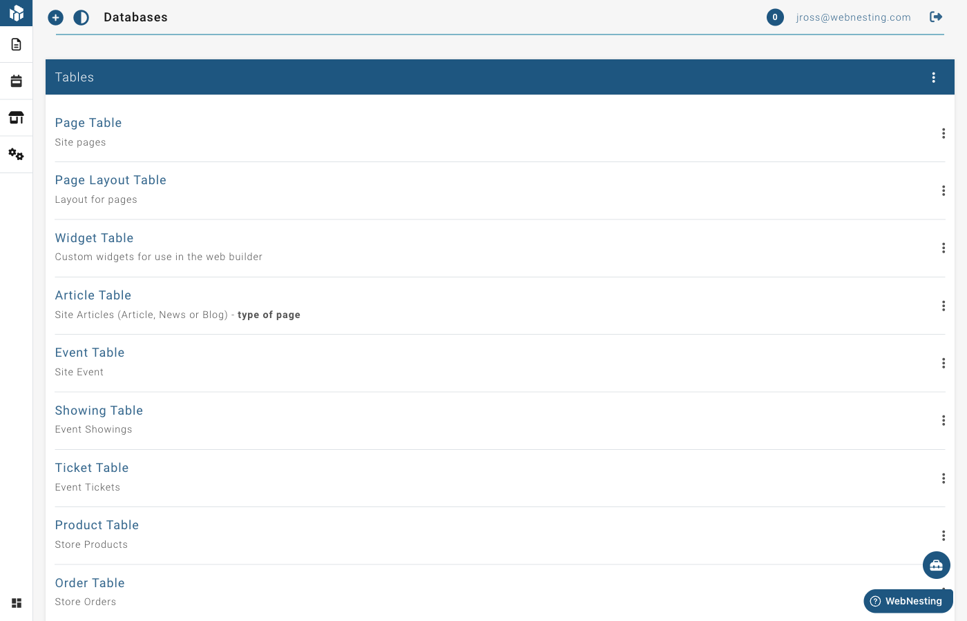Click the notification badge showing 0
Screen dimensions: 967x621
(775, 17)
